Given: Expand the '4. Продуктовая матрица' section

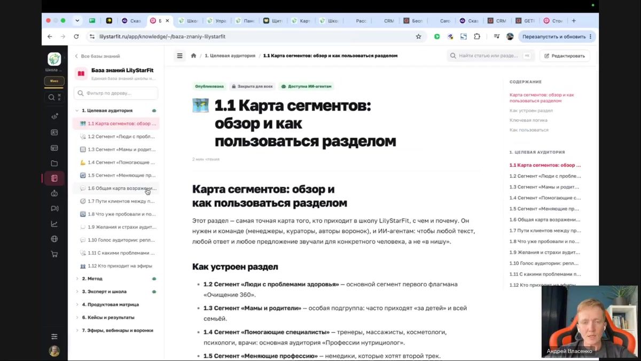Looking at the screenshot, I should tap(77, 304).
